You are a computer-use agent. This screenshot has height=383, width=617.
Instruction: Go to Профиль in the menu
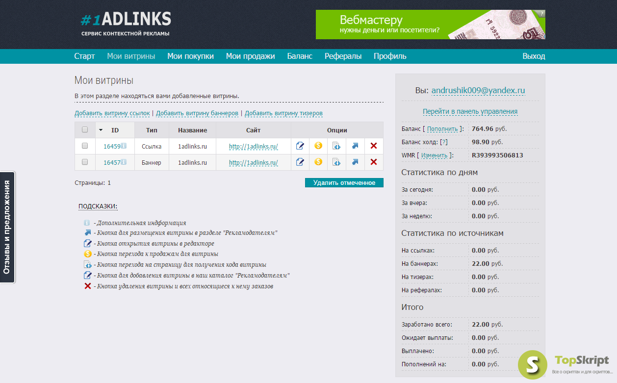tap(390, 56)
